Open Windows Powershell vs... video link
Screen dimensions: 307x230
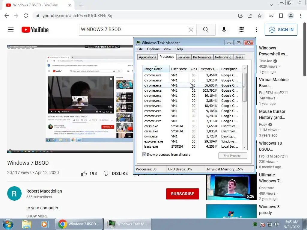[x=273, y=51]
